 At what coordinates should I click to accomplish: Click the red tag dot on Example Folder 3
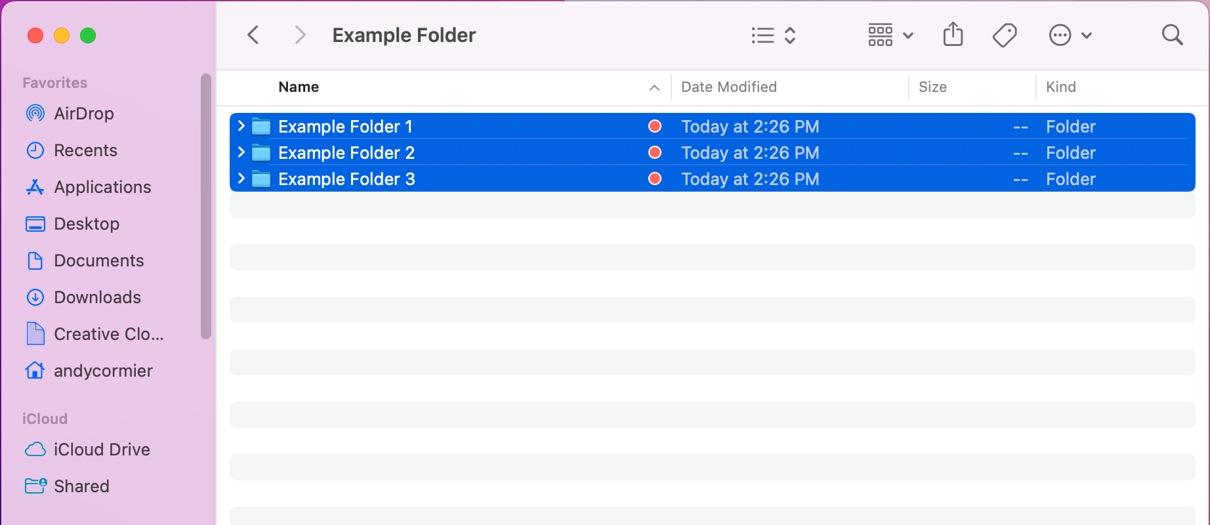pos(654,178)
